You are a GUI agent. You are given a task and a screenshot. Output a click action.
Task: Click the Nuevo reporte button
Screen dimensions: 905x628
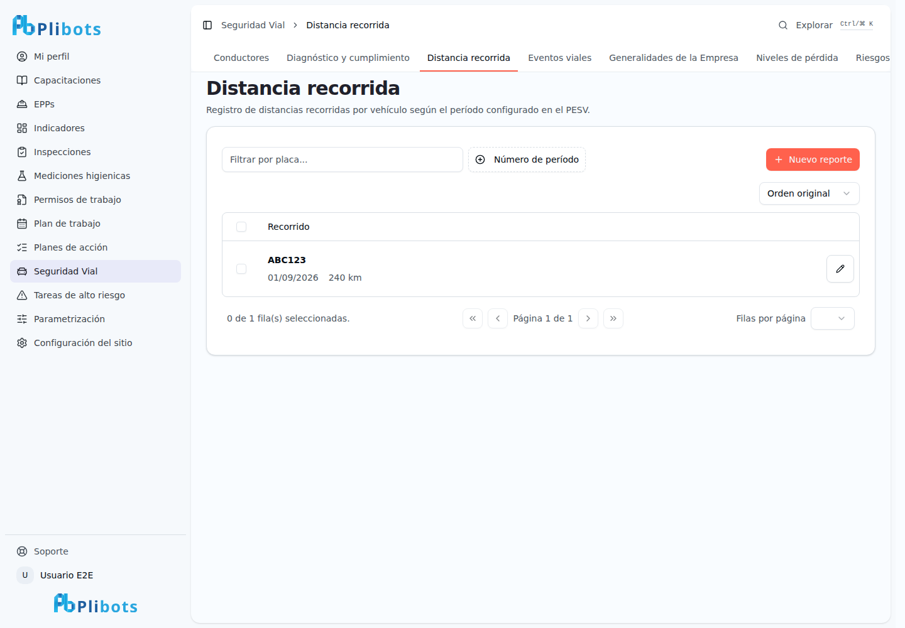pyautogui.click(x=813, y=160)
